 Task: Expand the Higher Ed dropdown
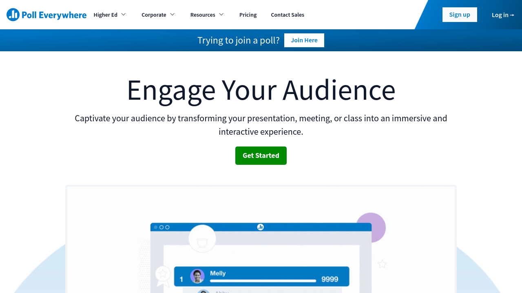[x=110, y=15]
